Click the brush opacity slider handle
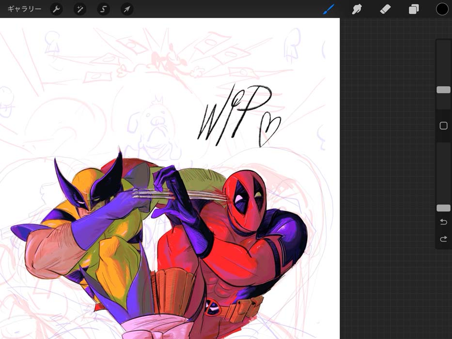Image resolution: width=452 pixels, height=339 pixels. click(443, 208)
